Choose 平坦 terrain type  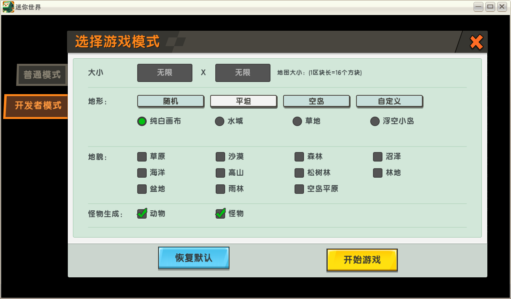(244, 101)
